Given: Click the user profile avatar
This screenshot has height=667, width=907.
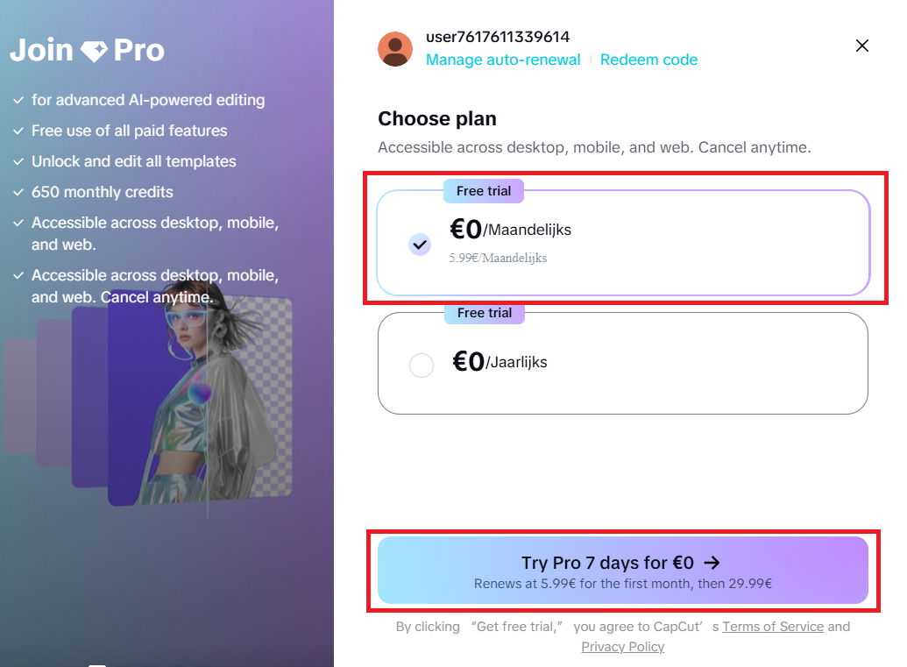Looking at the screenshot, I should (x=395, y=49).
